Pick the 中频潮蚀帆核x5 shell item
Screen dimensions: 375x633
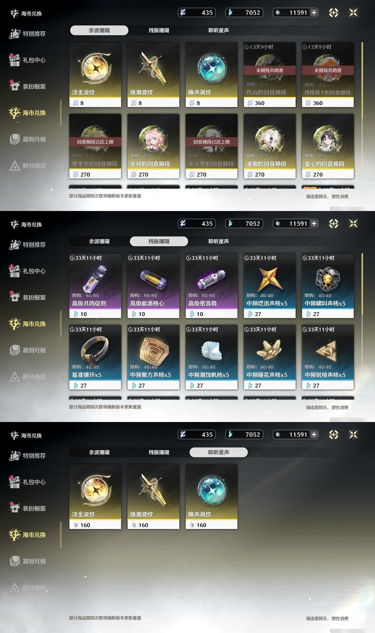pyautogui.click(x=212, y=357)
